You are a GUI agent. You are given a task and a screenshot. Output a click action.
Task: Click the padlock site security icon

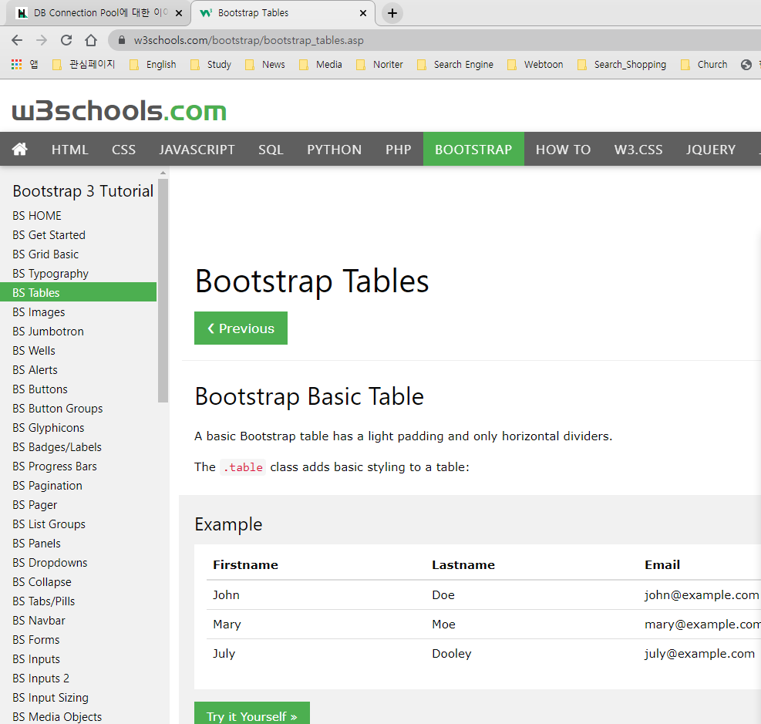pos(122,40)
